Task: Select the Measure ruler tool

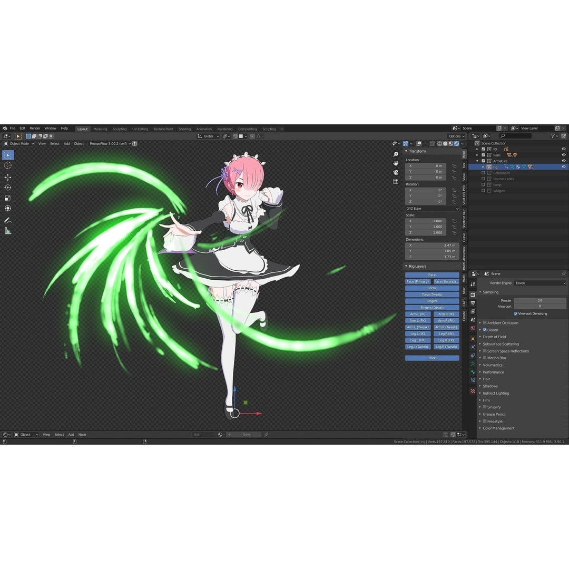Action: click(x=7, y=231)
